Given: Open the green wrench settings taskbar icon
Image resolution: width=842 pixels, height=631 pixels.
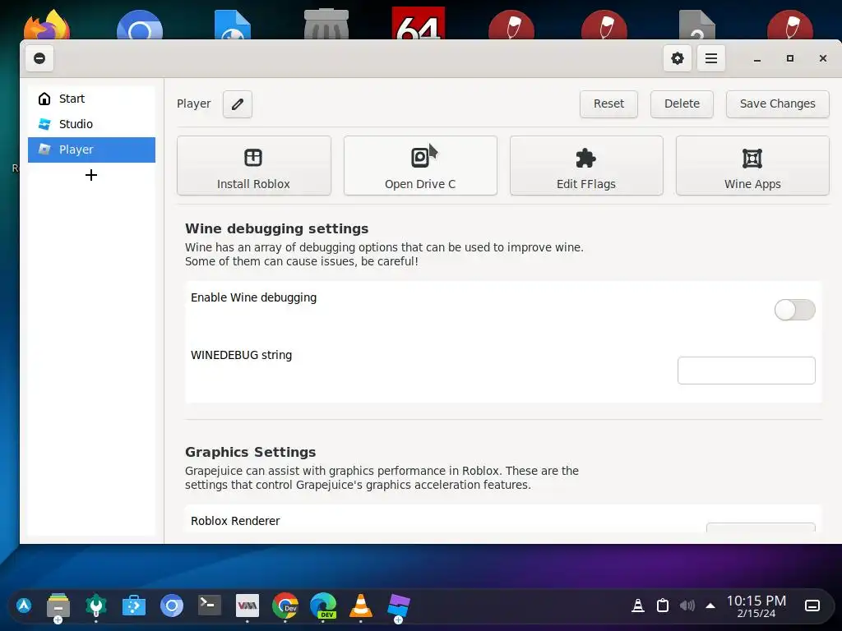Looking at the screenshot, I should point(96,606).
